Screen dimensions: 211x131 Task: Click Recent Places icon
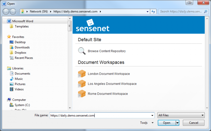[x=11, y=58]
